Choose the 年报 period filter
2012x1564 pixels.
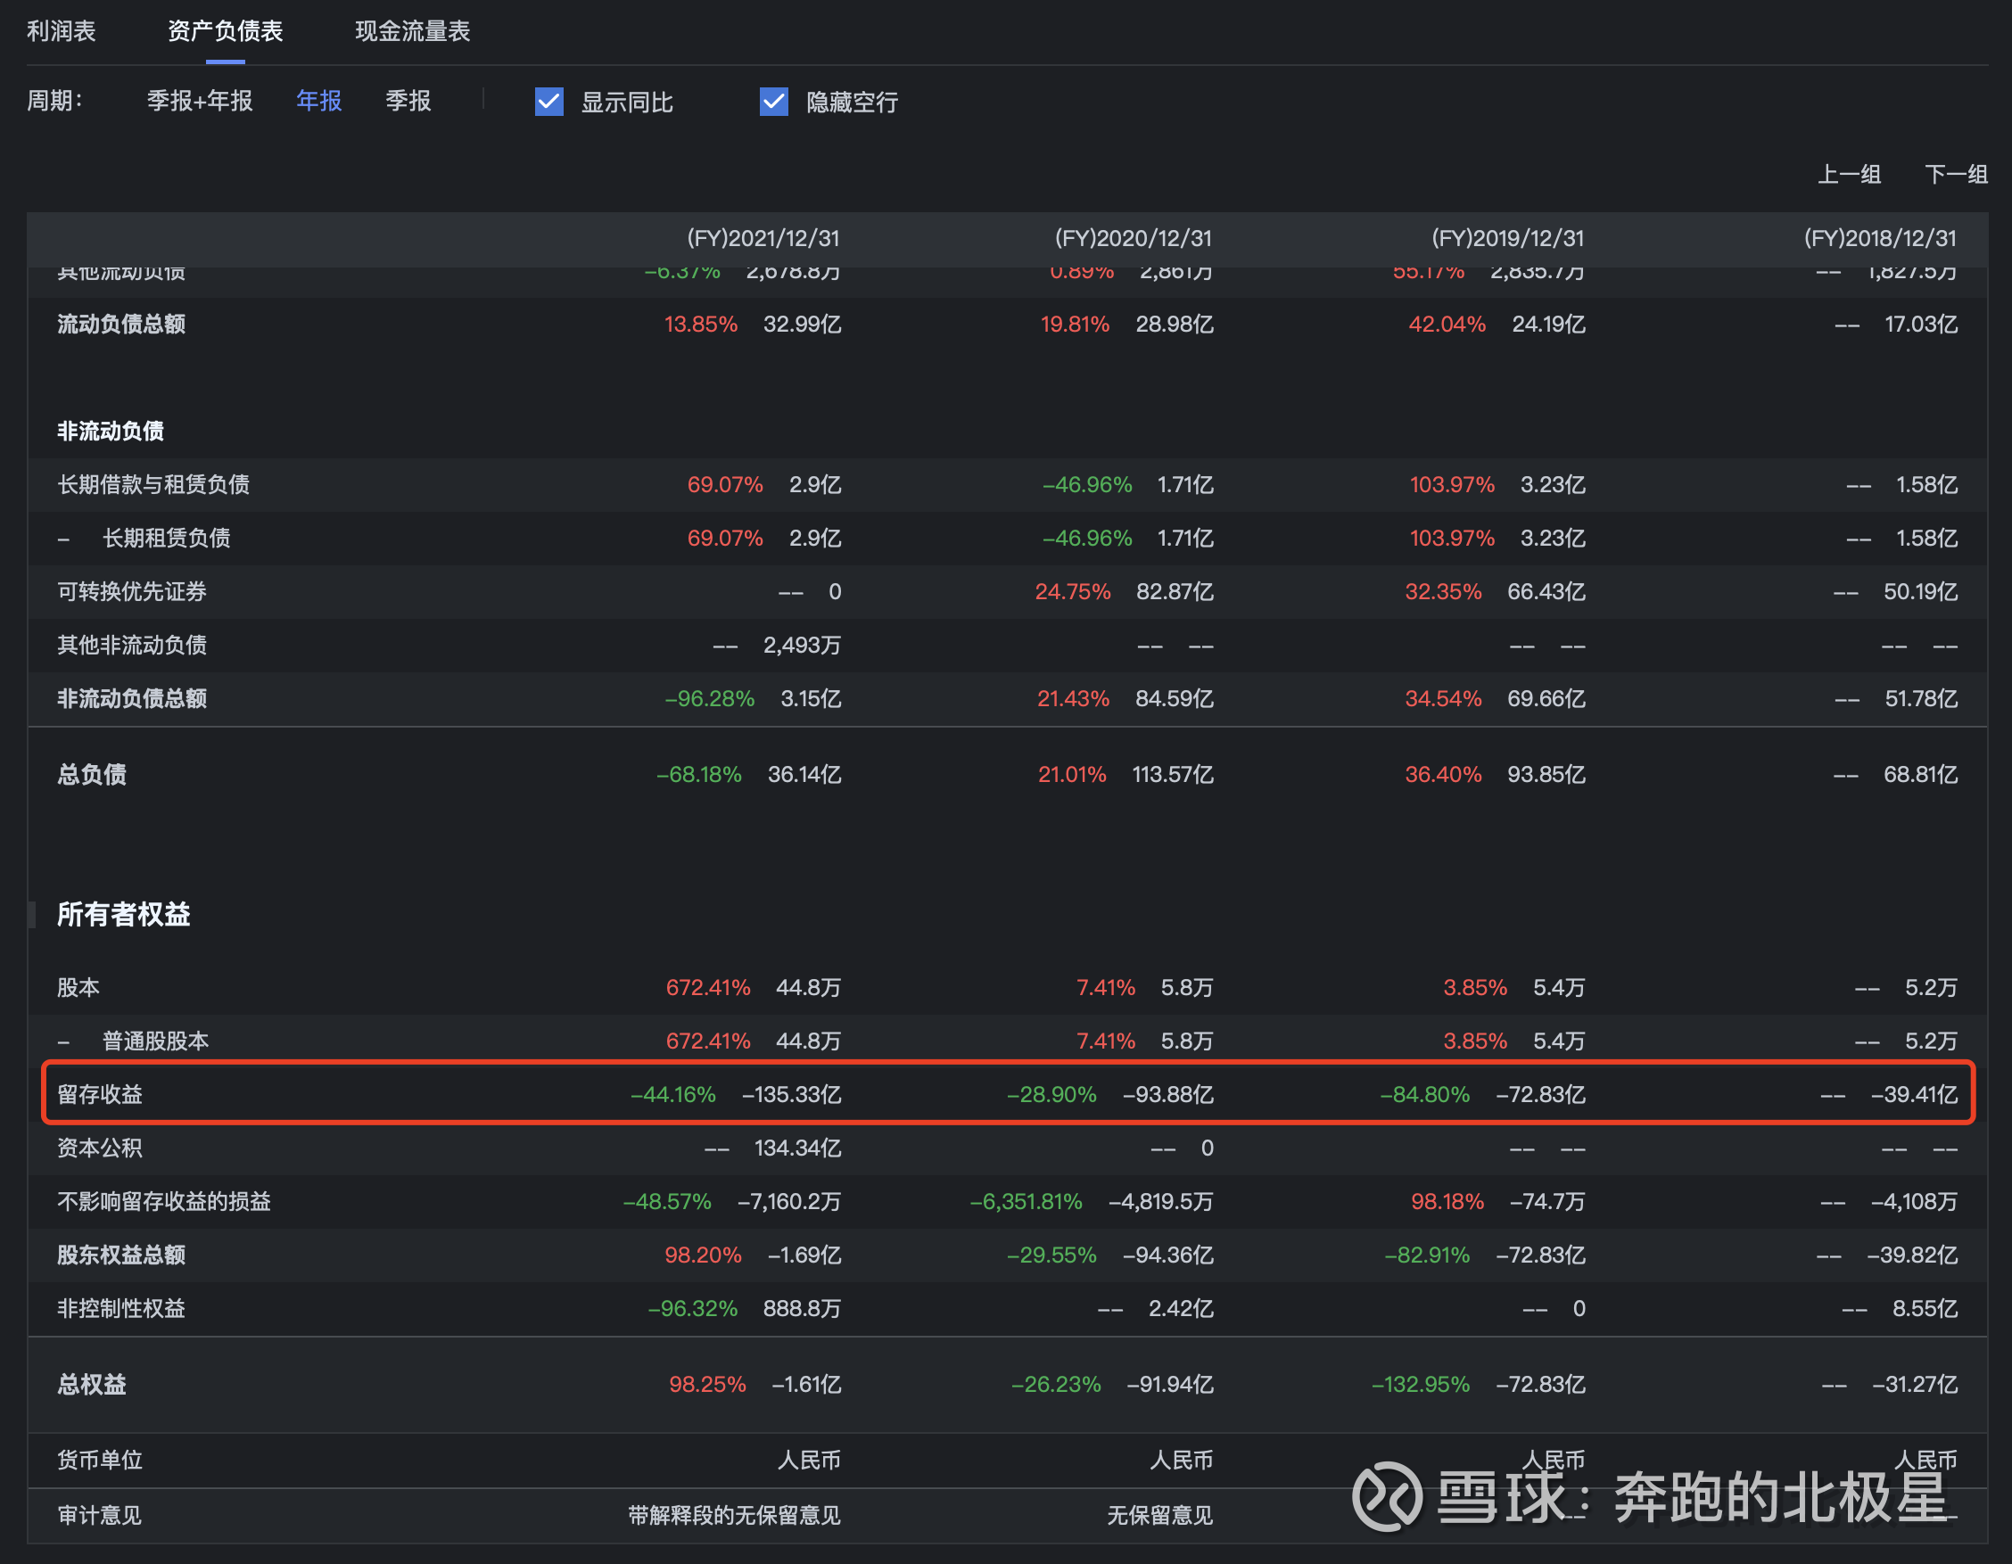coord(318,101)
